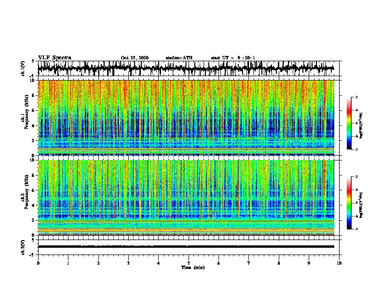Click time-axis tick label "8"

[279, 263]
